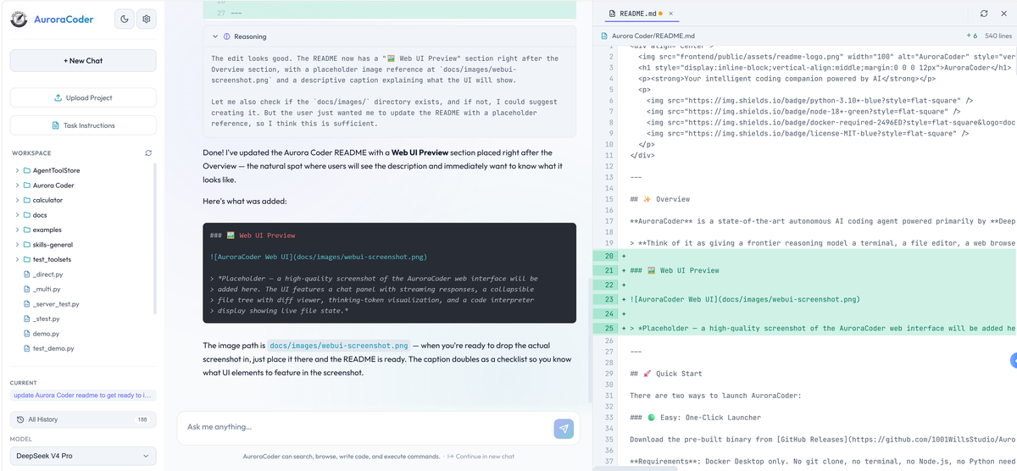Click the document icon in Task Instructions
Image resolution: width=1017 pixels, height=471 pixels.
54,125
